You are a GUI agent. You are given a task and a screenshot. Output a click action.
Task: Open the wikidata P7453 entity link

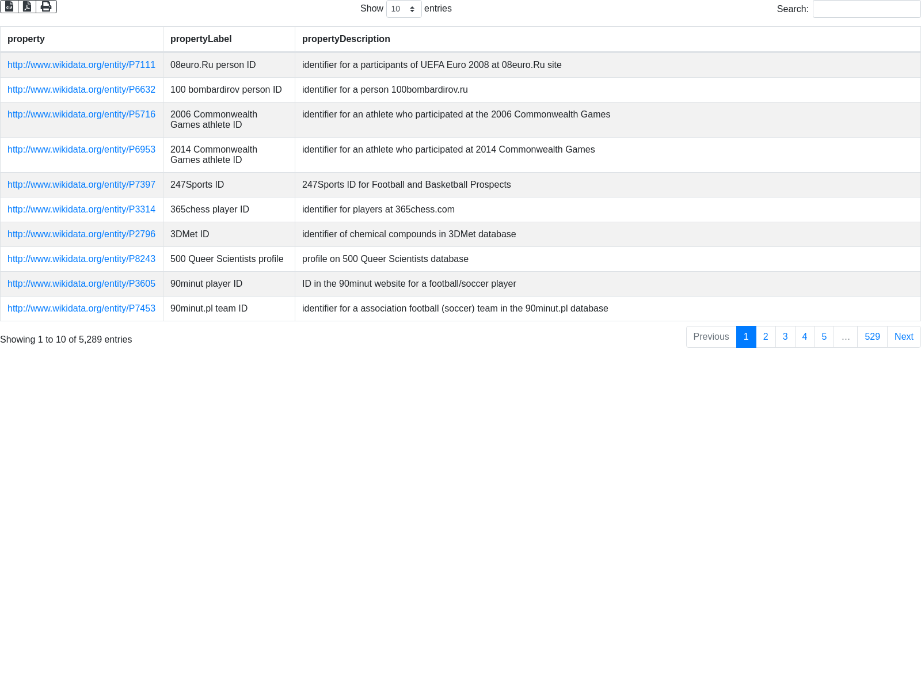tap(81, 309)
